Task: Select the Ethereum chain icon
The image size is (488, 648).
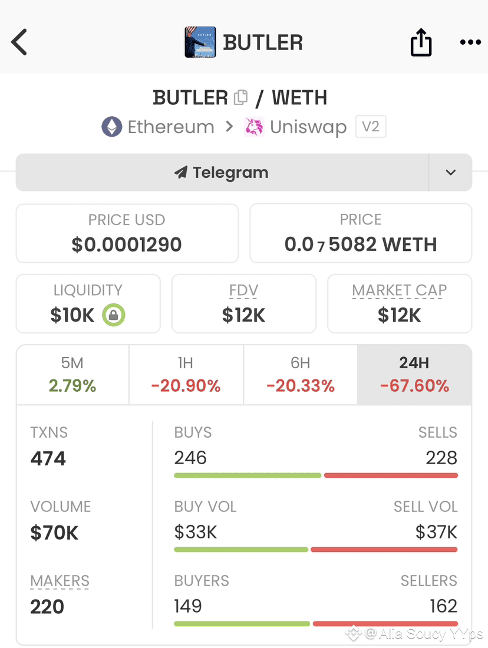Action: (x=112, y=127)
